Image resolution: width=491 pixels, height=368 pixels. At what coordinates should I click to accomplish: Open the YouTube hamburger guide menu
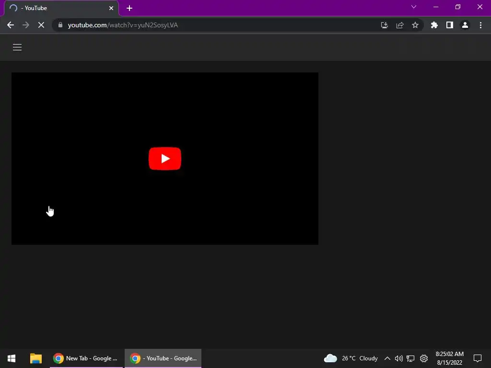tap(17, 47)
